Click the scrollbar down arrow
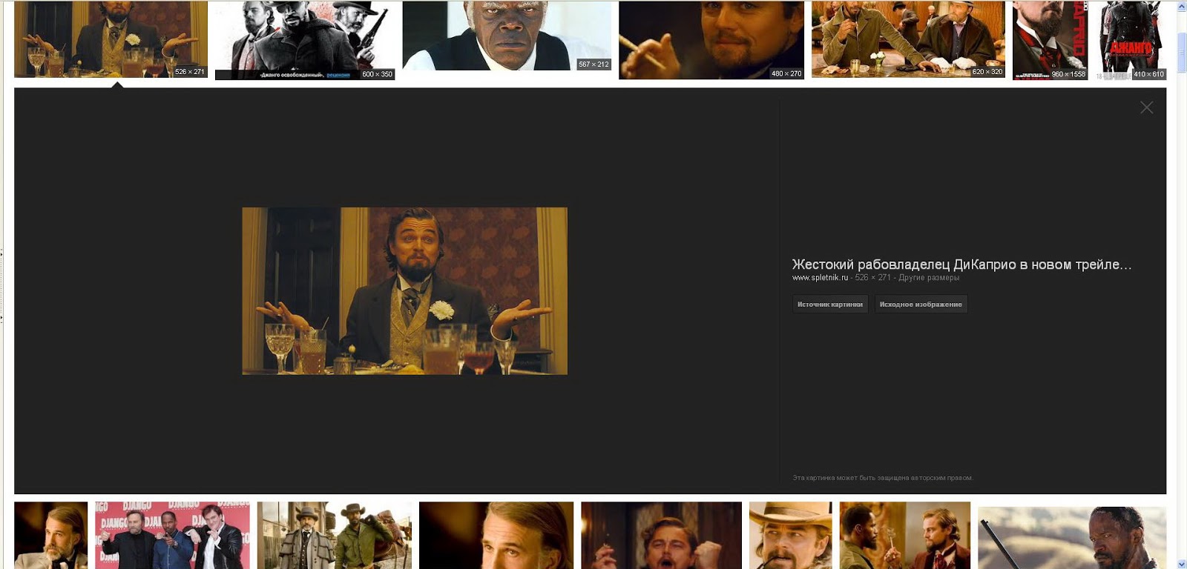Image resolution: width=1187 pixels, height=569 pixels. (x=1182, y=563)
